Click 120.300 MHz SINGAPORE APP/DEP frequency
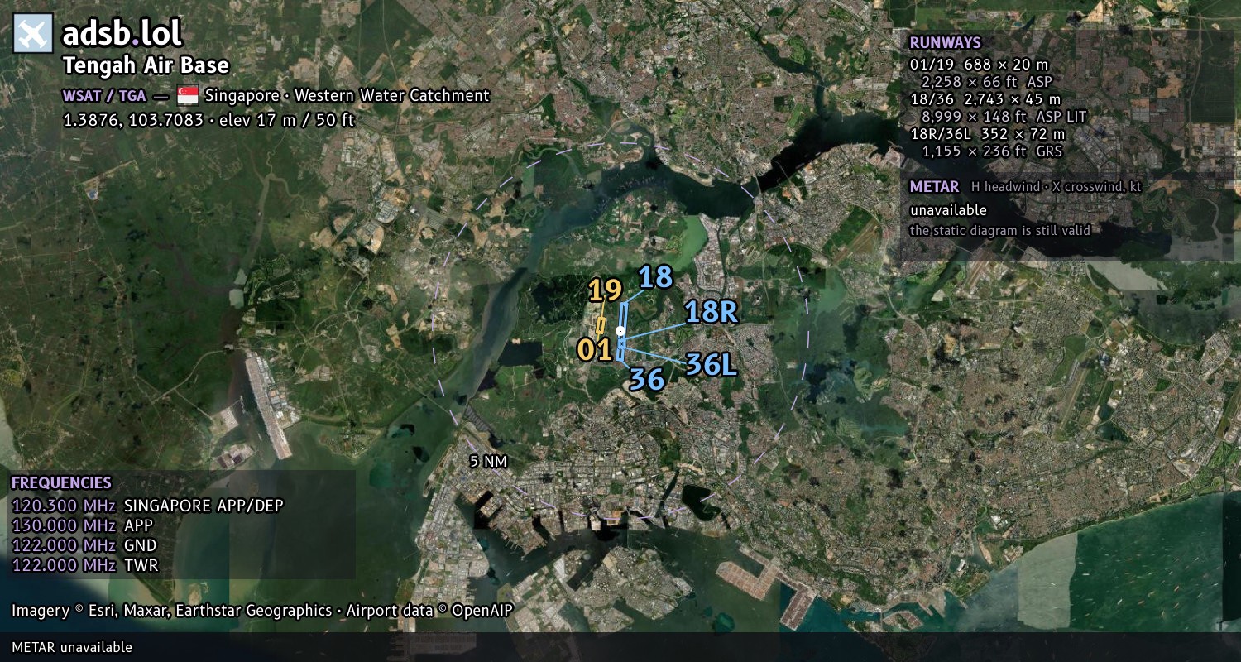This screenshot has height=662, width=1241. [x=147, y=506]
